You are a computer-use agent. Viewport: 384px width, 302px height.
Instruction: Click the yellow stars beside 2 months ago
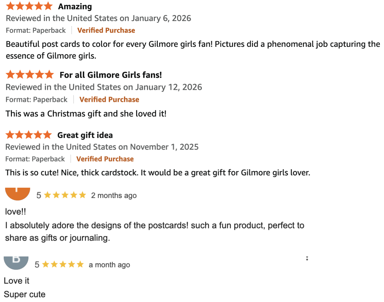click(x=65, y=195)
